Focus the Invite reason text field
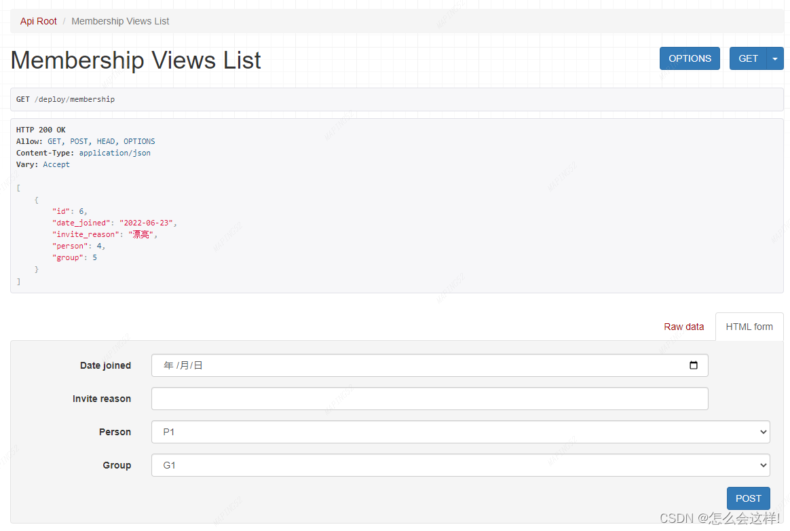This screenshot has width=790, height=531. [x=430, y=399]
